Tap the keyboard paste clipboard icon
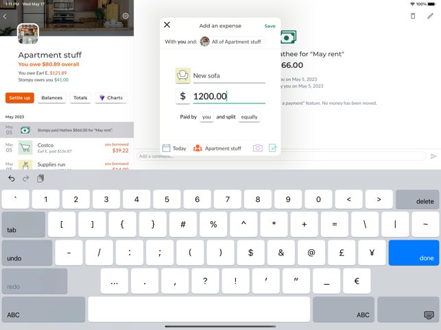 point(40,178)
